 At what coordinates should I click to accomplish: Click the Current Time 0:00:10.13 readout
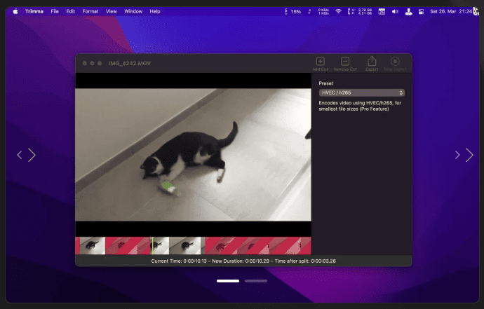pos(179,261)
